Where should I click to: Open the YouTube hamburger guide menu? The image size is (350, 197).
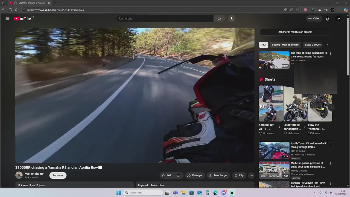click(x=7, y=19)
